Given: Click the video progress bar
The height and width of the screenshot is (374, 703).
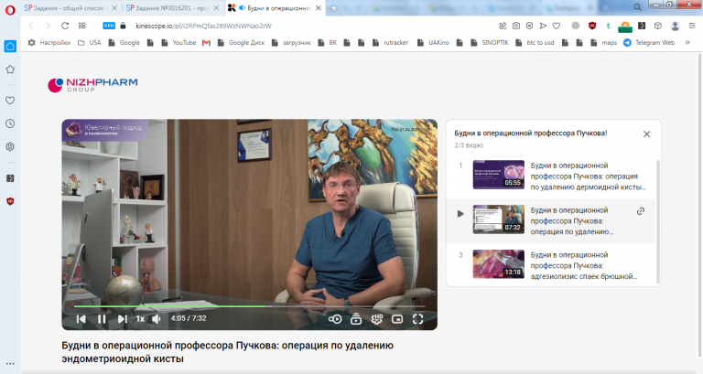Looking at the screenshot, I should click(x=249, y=306).
